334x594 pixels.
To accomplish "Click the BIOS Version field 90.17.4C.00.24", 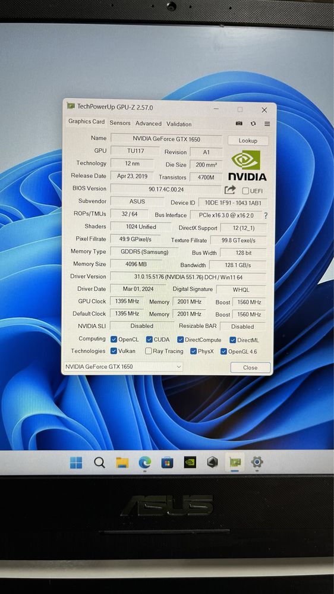I will (x=166, y=189).
